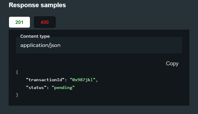Click the word samples in the heading
Image resolution: width=198 pixels, height=114 pixels.
pos(53,5)
